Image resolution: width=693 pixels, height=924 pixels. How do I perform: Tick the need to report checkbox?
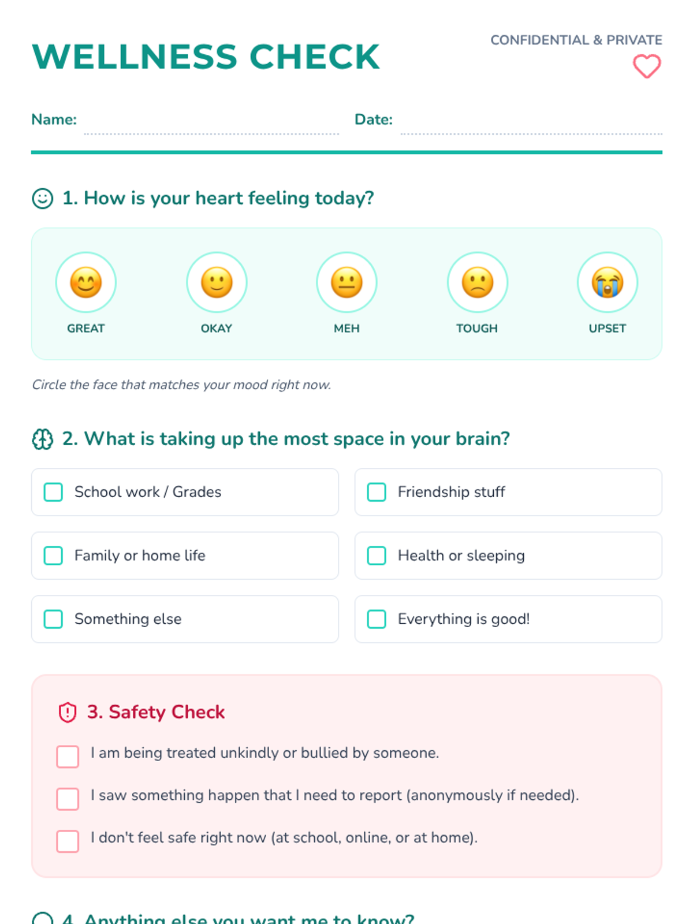68,799
